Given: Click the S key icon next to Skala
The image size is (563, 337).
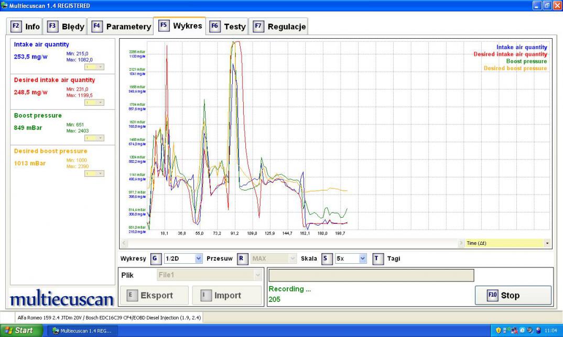Looking at the screenshot, I should pos(327,259).
